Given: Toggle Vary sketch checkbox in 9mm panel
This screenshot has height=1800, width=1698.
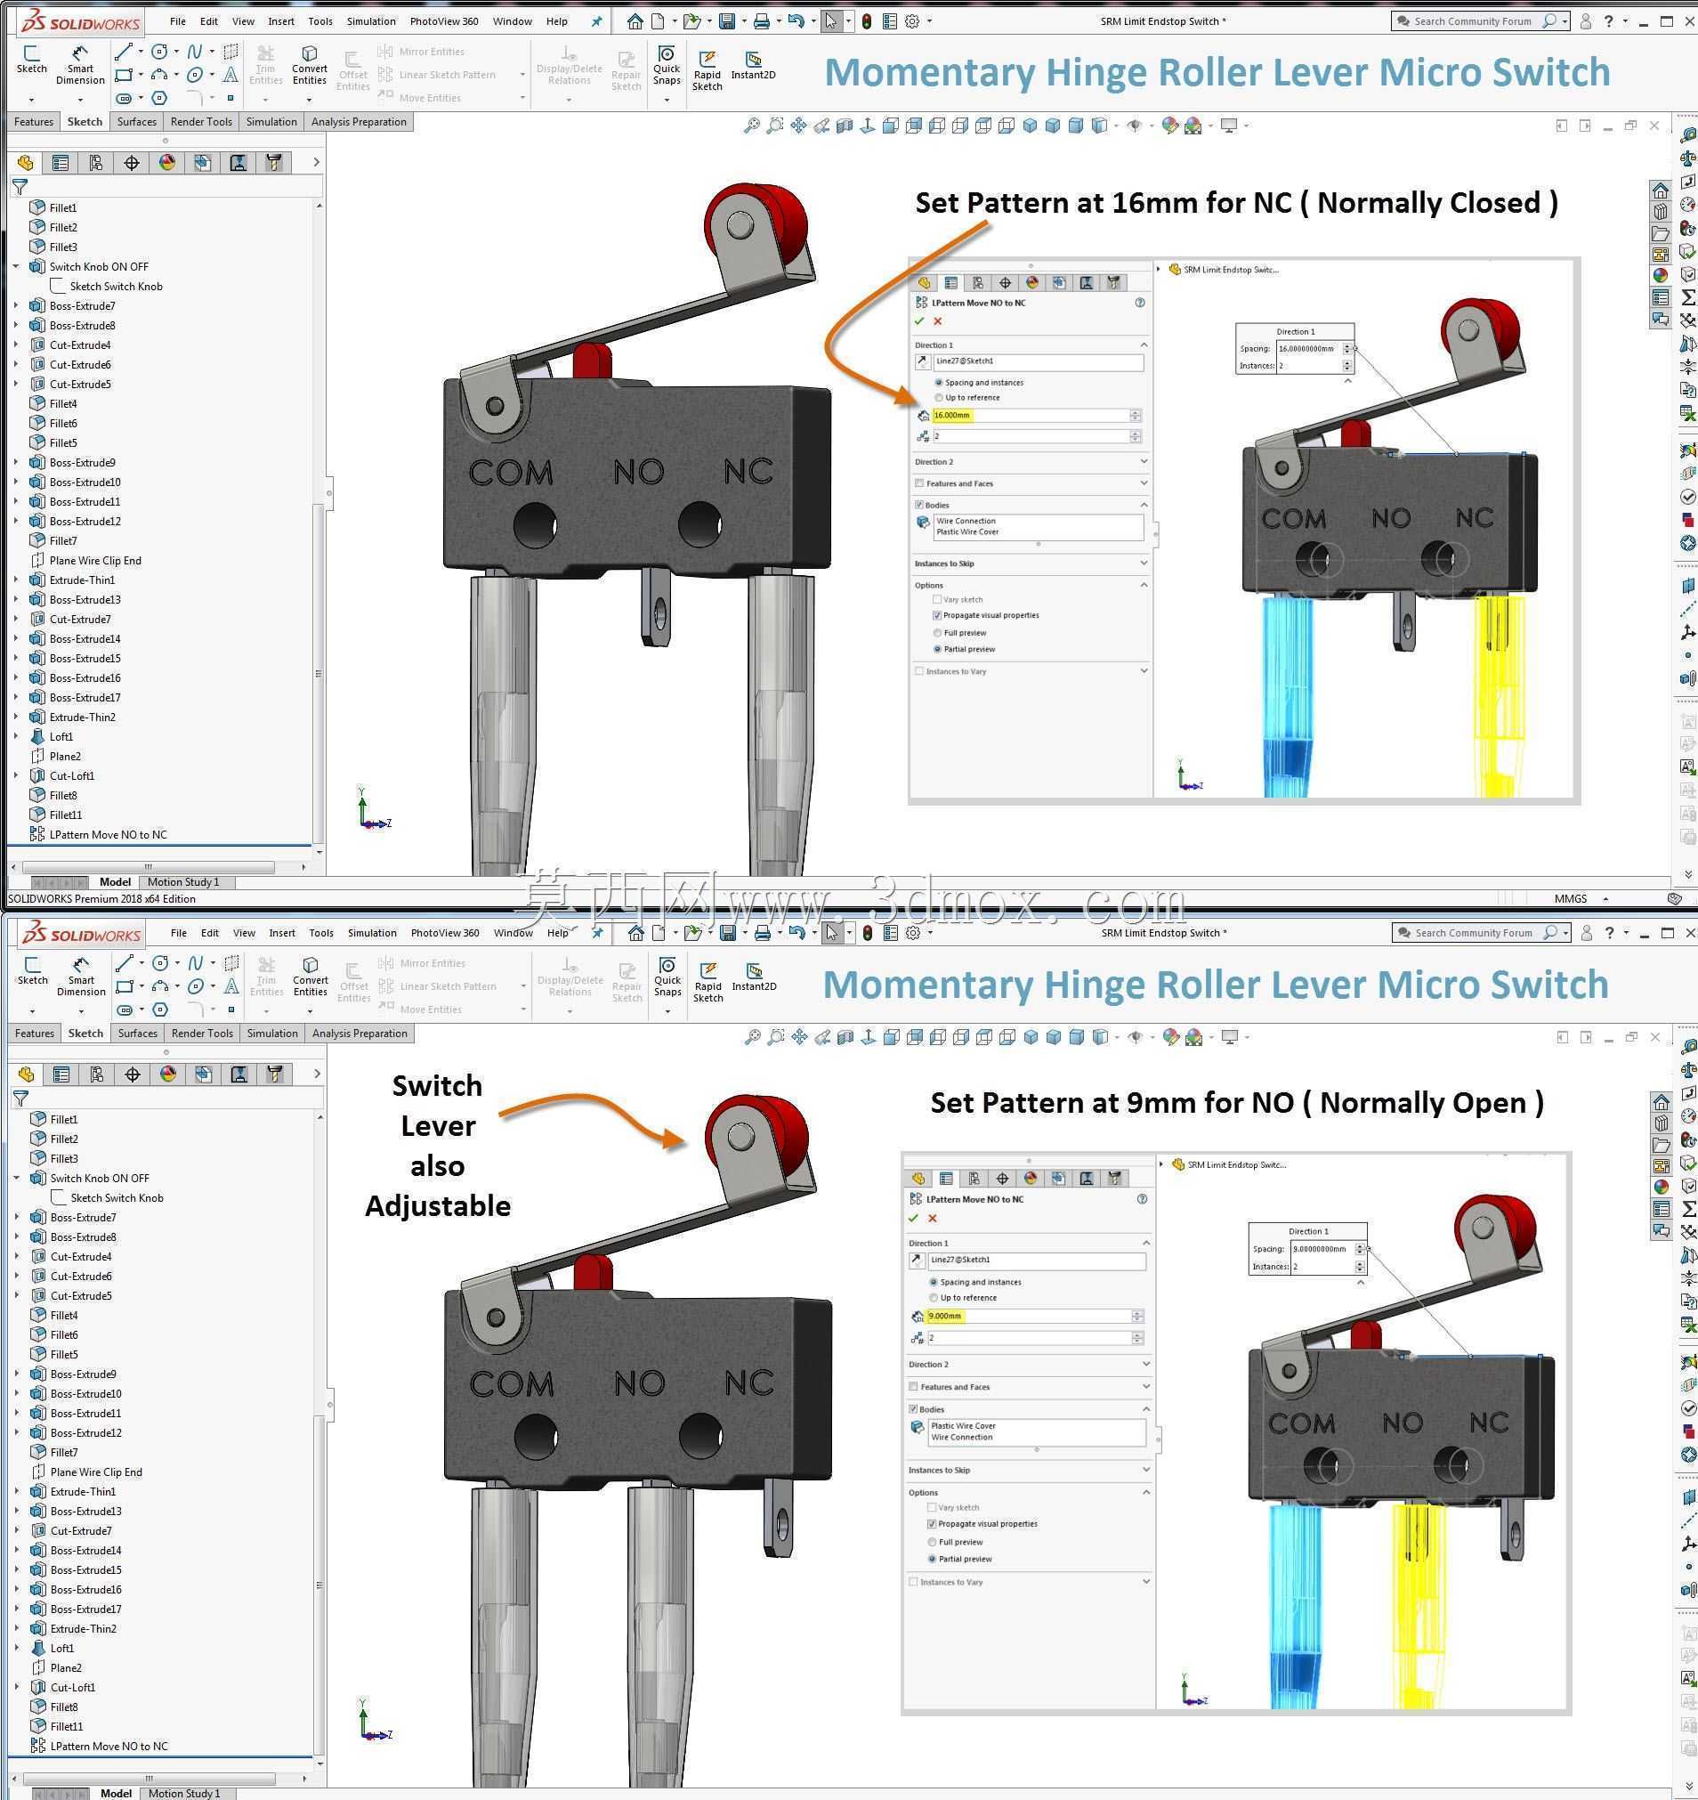Looking at the screenshot, I should 933,1507.
